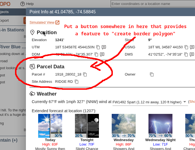Copy the RIDGE RD site address
This screenshot has height=150, width=195.
[76, 82]
